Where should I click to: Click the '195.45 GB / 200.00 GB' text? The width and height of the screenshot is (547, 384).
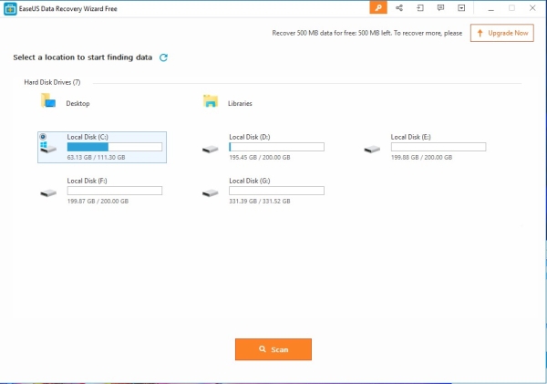(260, 158)
